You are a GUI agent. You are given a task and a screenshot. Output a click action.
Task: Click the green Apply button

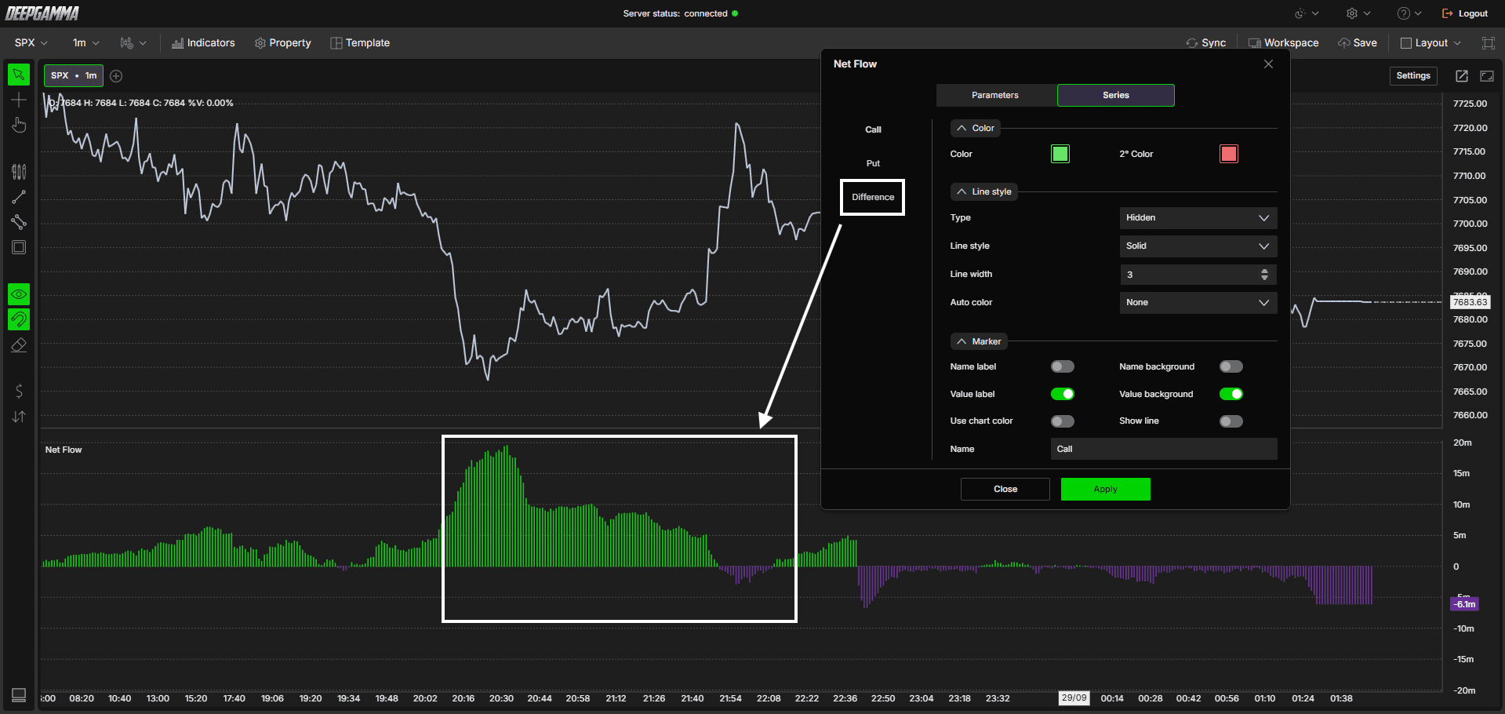pyautogui.click(x=1106, y=489)
